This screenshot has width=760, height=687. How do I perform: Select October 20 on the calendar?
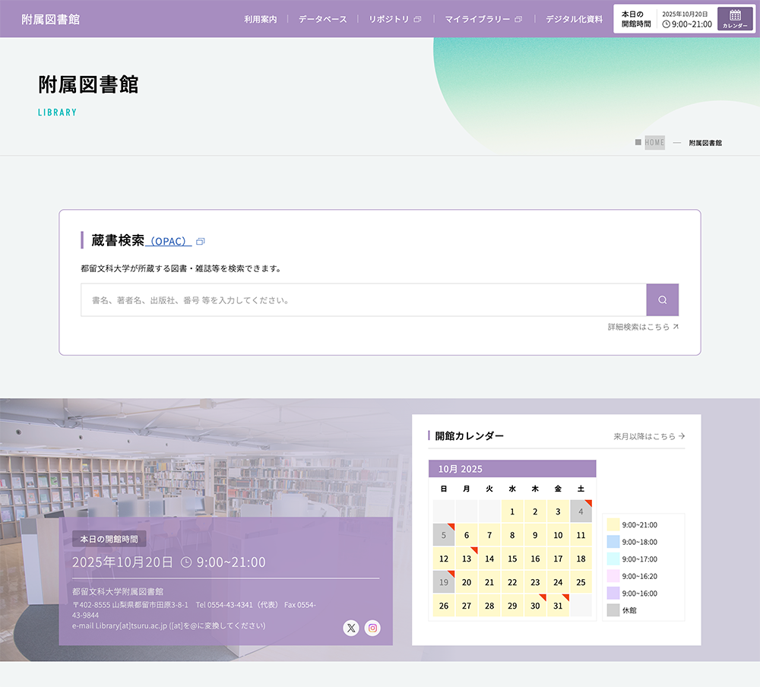[x=467, y=582]
